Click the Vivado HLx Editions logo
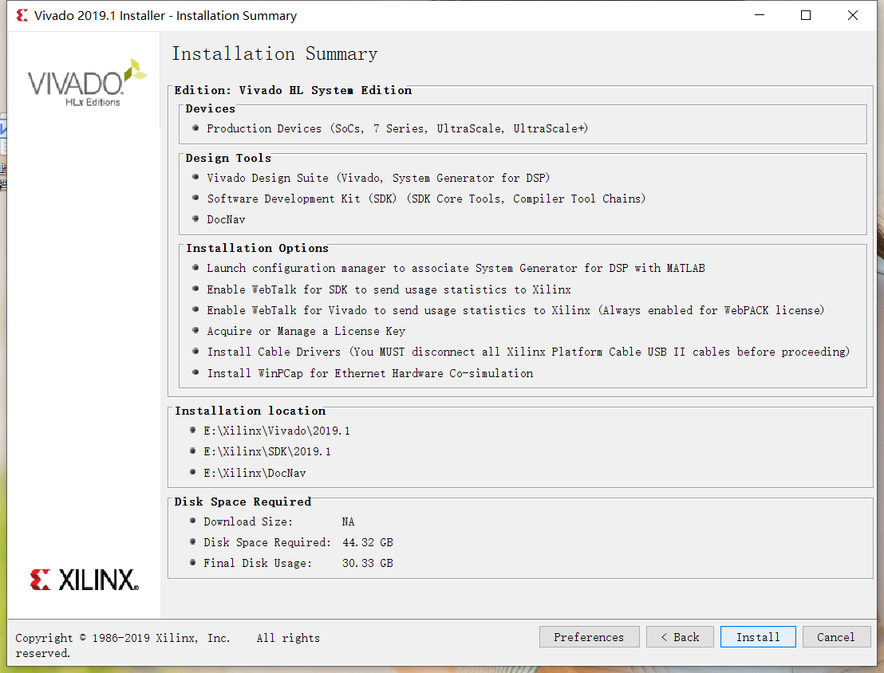This screenshot has height=673, width=884. coord(87,83)
